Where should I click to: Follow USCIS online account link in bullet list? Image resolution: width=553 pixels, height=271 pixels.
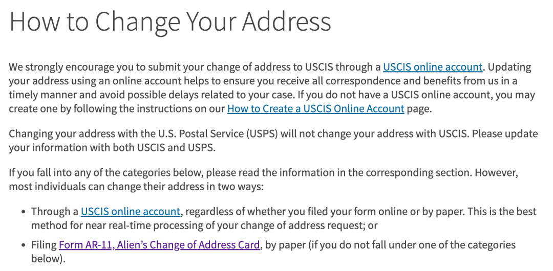coord(131,212)
